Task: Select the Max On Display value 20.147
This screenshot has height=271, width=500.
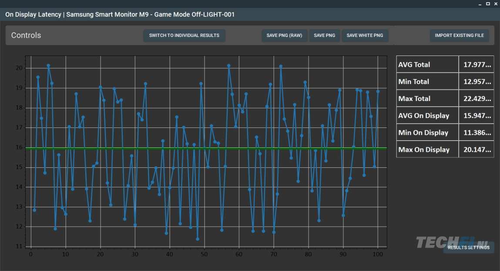Action: [477, 150]
